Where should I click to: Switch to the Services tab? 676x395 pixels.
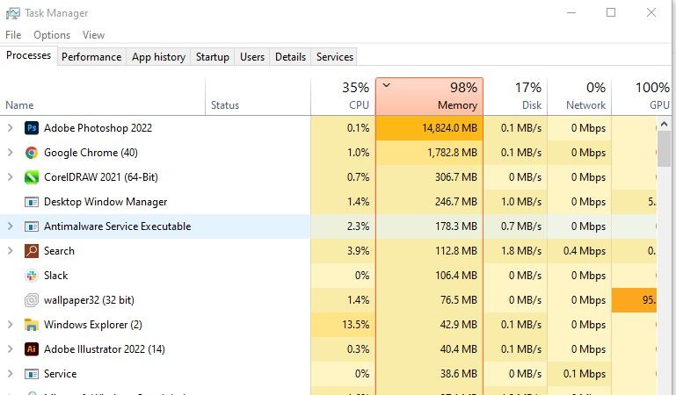[x=335, y=57]
